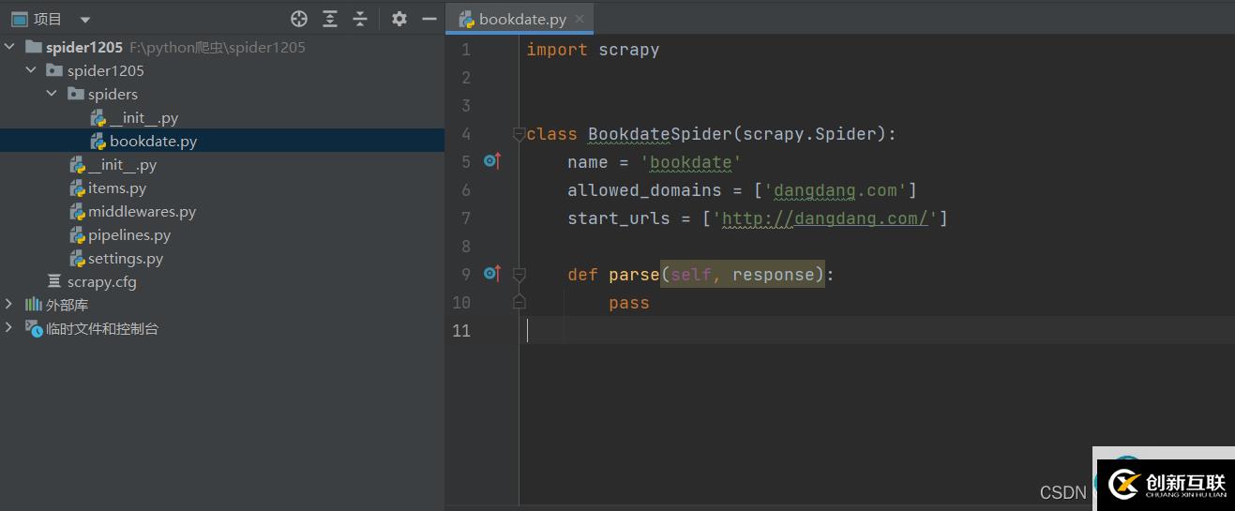This screenshot has width=1235, height=511.
Task: Open pipelines.py from the project tree
Action: click(x=128, y=235)
